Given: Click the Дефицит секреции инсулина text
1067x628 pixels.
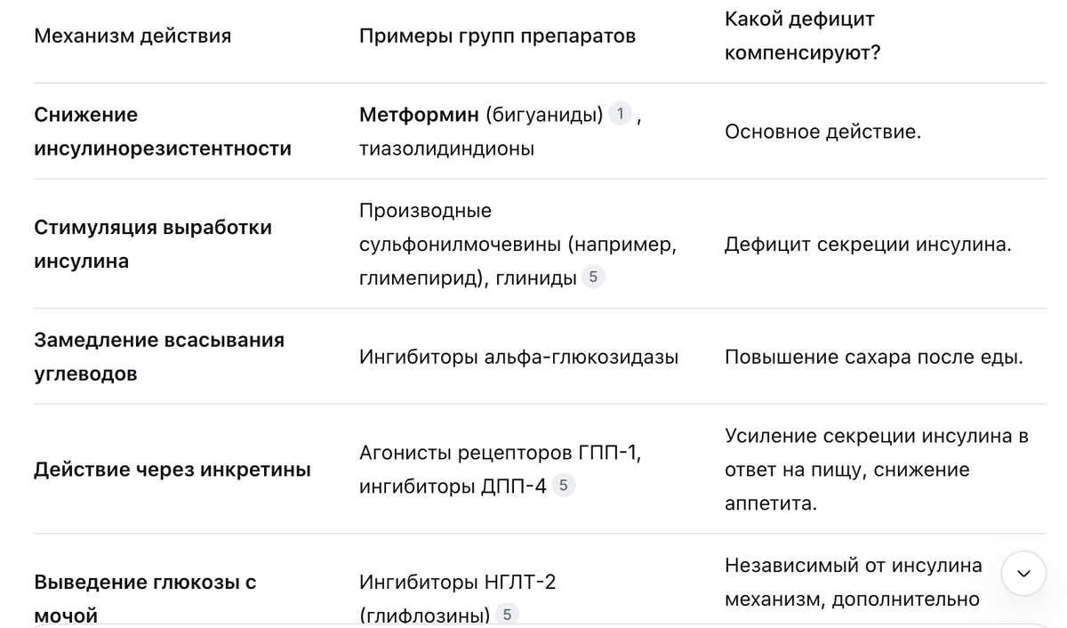Looking at the screenshot, I should point(868,245).
